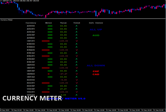Select the Currency column header
Viewport: 166px width, 112px height.
click(x=31, y=23)
